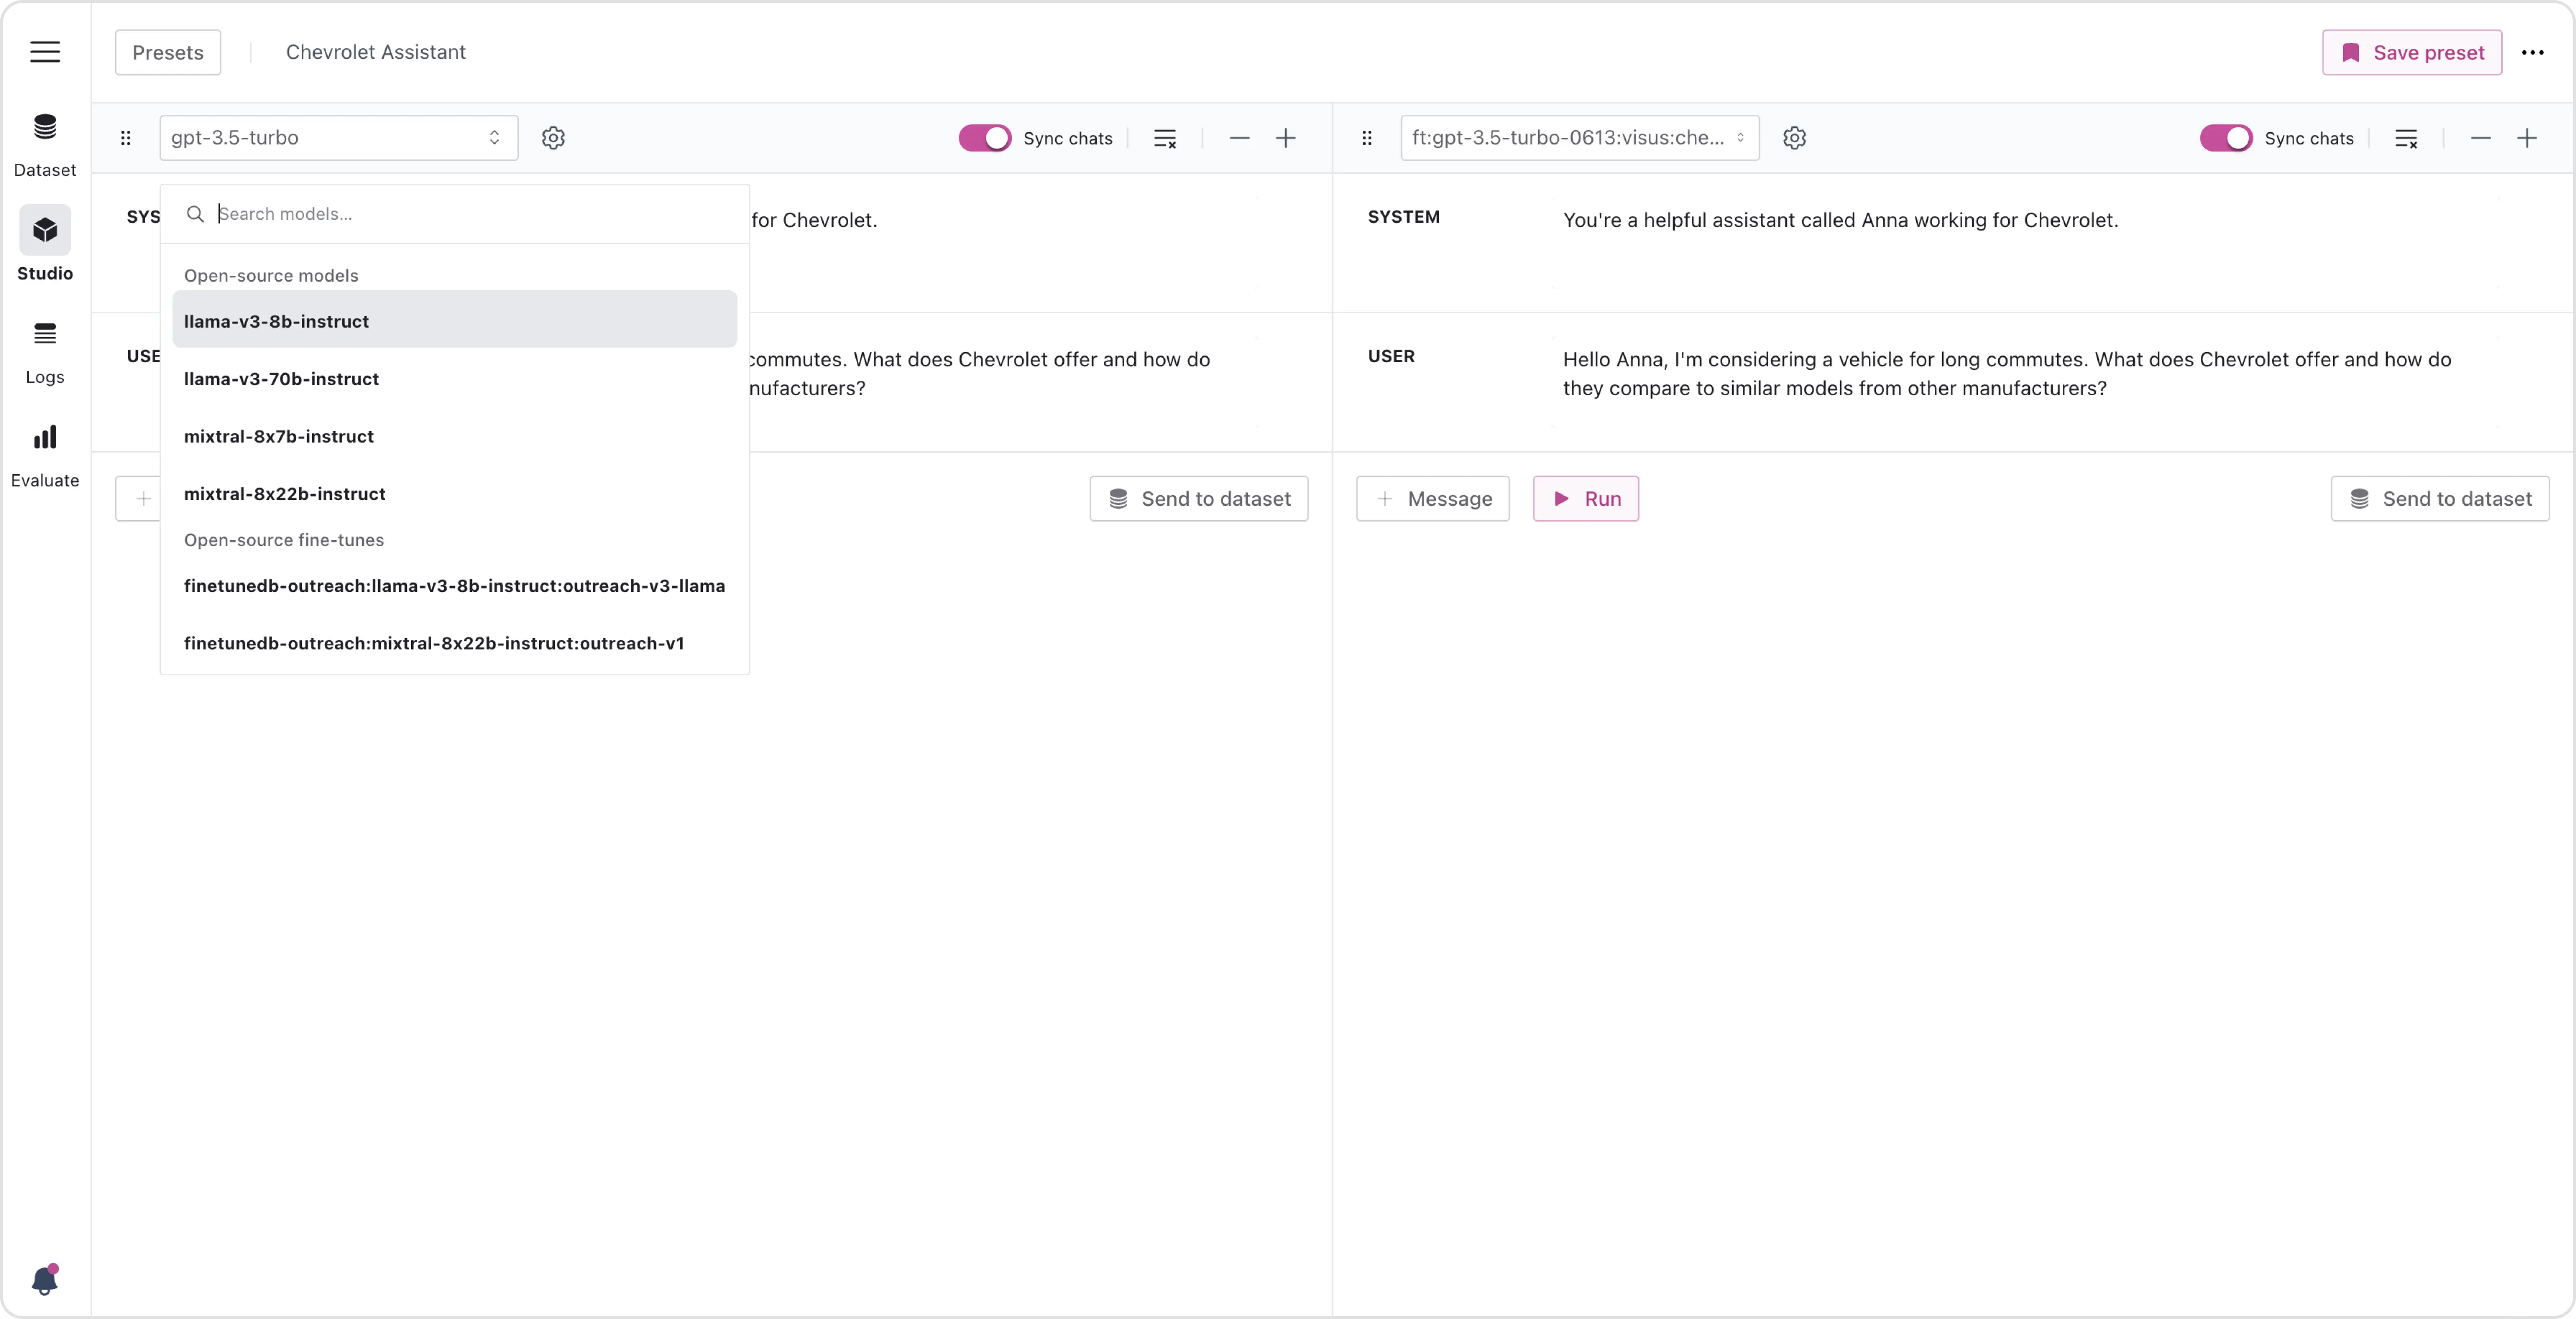The height and width of the screenshot is (1319, 2576).
Task: Select llama-v3-70b-instruct from the model list
Action: coord(281,379)
